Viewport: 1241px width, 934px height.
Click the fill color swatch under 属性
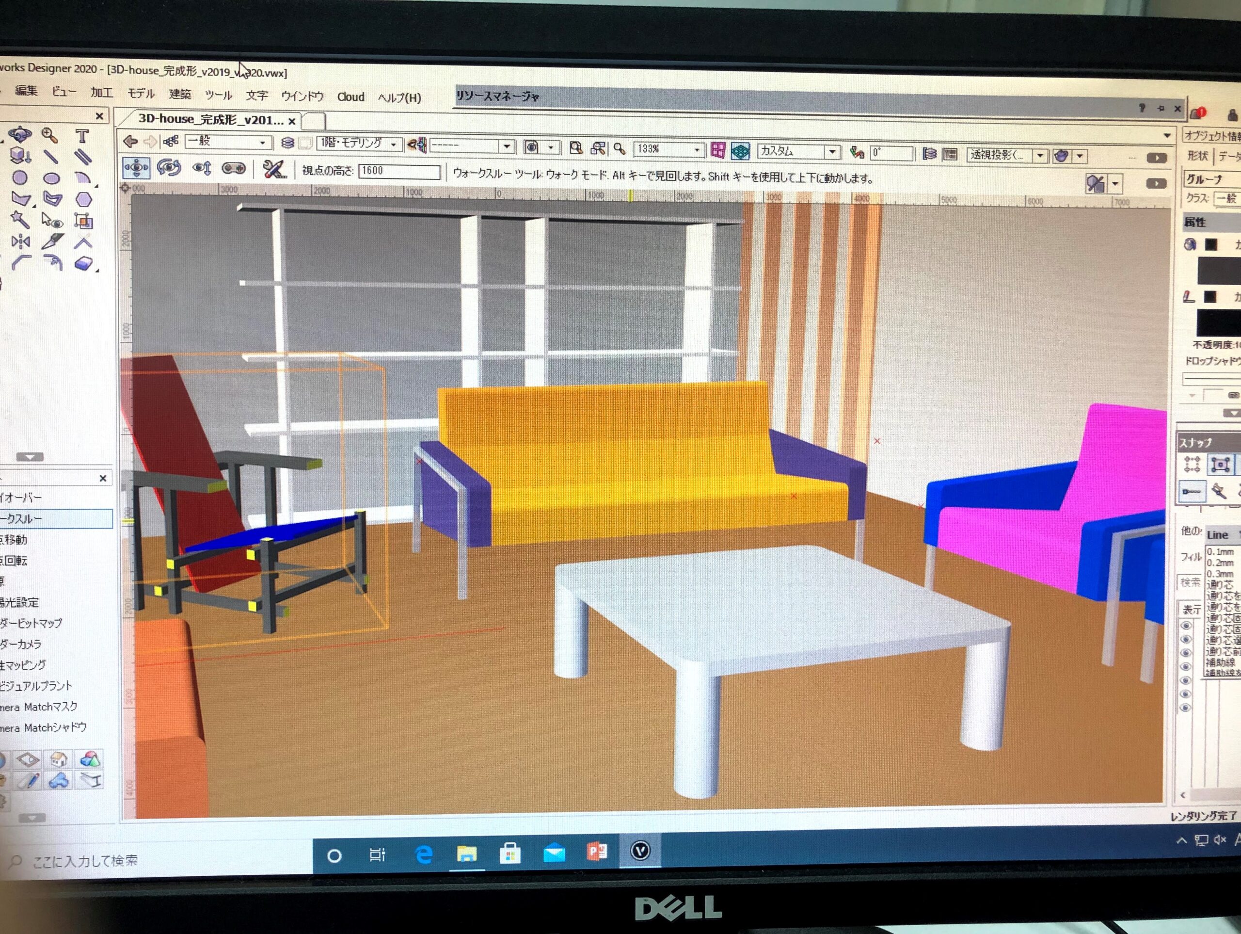pos(1212,245)
